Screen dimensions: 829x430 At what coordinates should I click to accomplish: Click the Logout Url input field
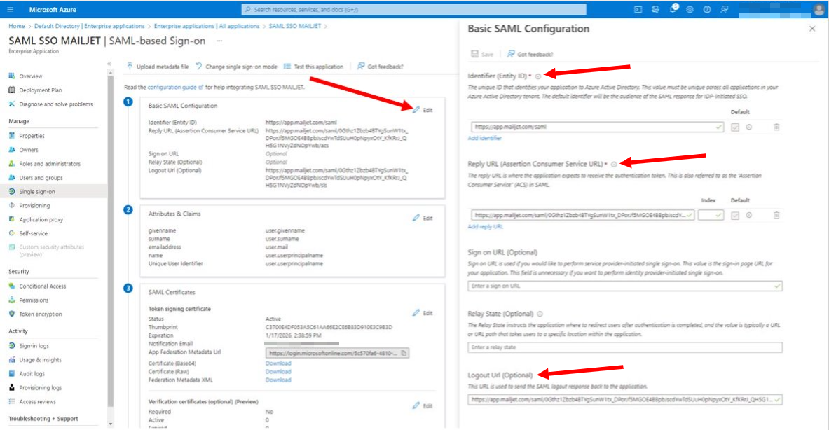coord(624,399)
